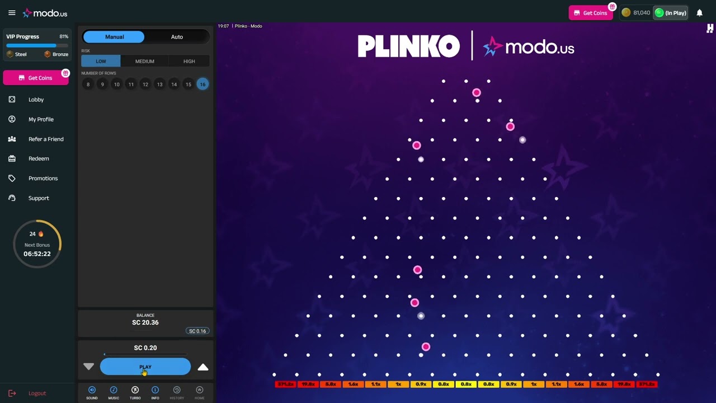Click the VIP Progress bar
The image size is (716, 403).
(37, 45)
